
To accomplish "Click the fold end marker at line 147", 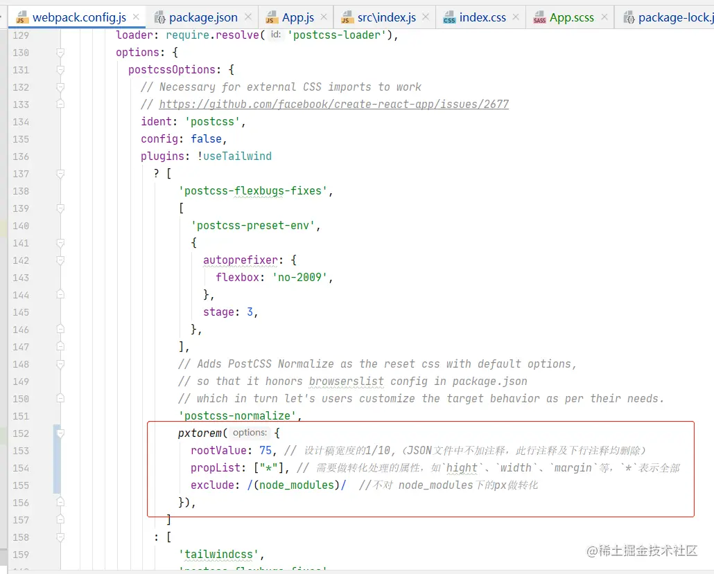I will pyautogui.click(x=60, y=347).
